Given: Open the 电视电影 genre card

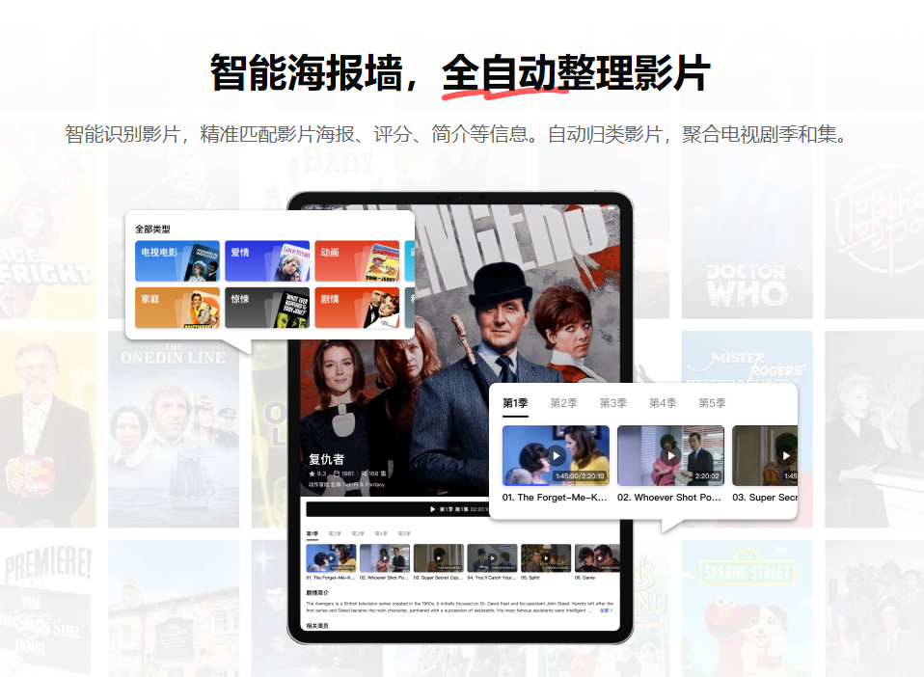Looking at the screenshot, I should [177, 260].
